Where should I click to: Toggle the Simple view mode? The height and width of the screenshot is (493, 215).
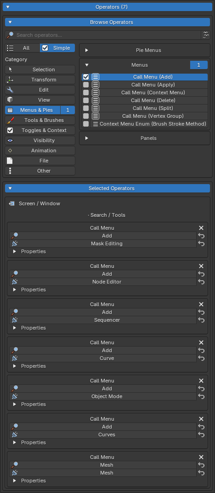[57, 48]
